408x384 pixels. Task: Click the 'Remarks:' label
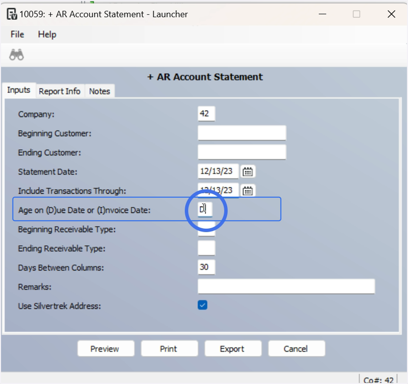(35, 287)
